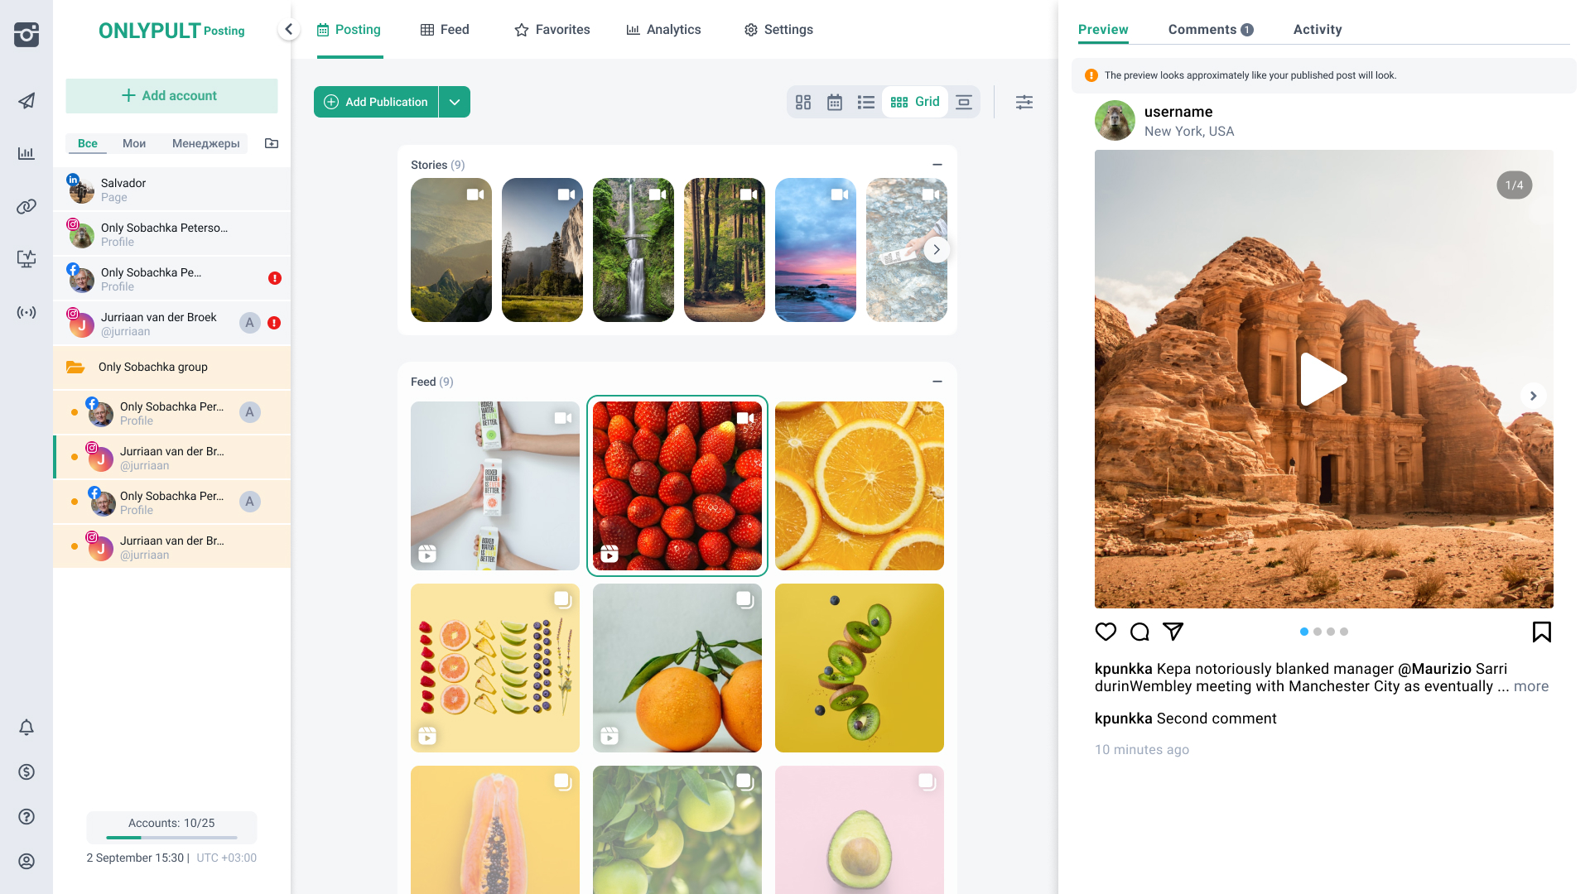This screenshot has width=1590, height=894.
Task: Select the strawberries post thumbnail in Feed
Action: tap(677, 486)
